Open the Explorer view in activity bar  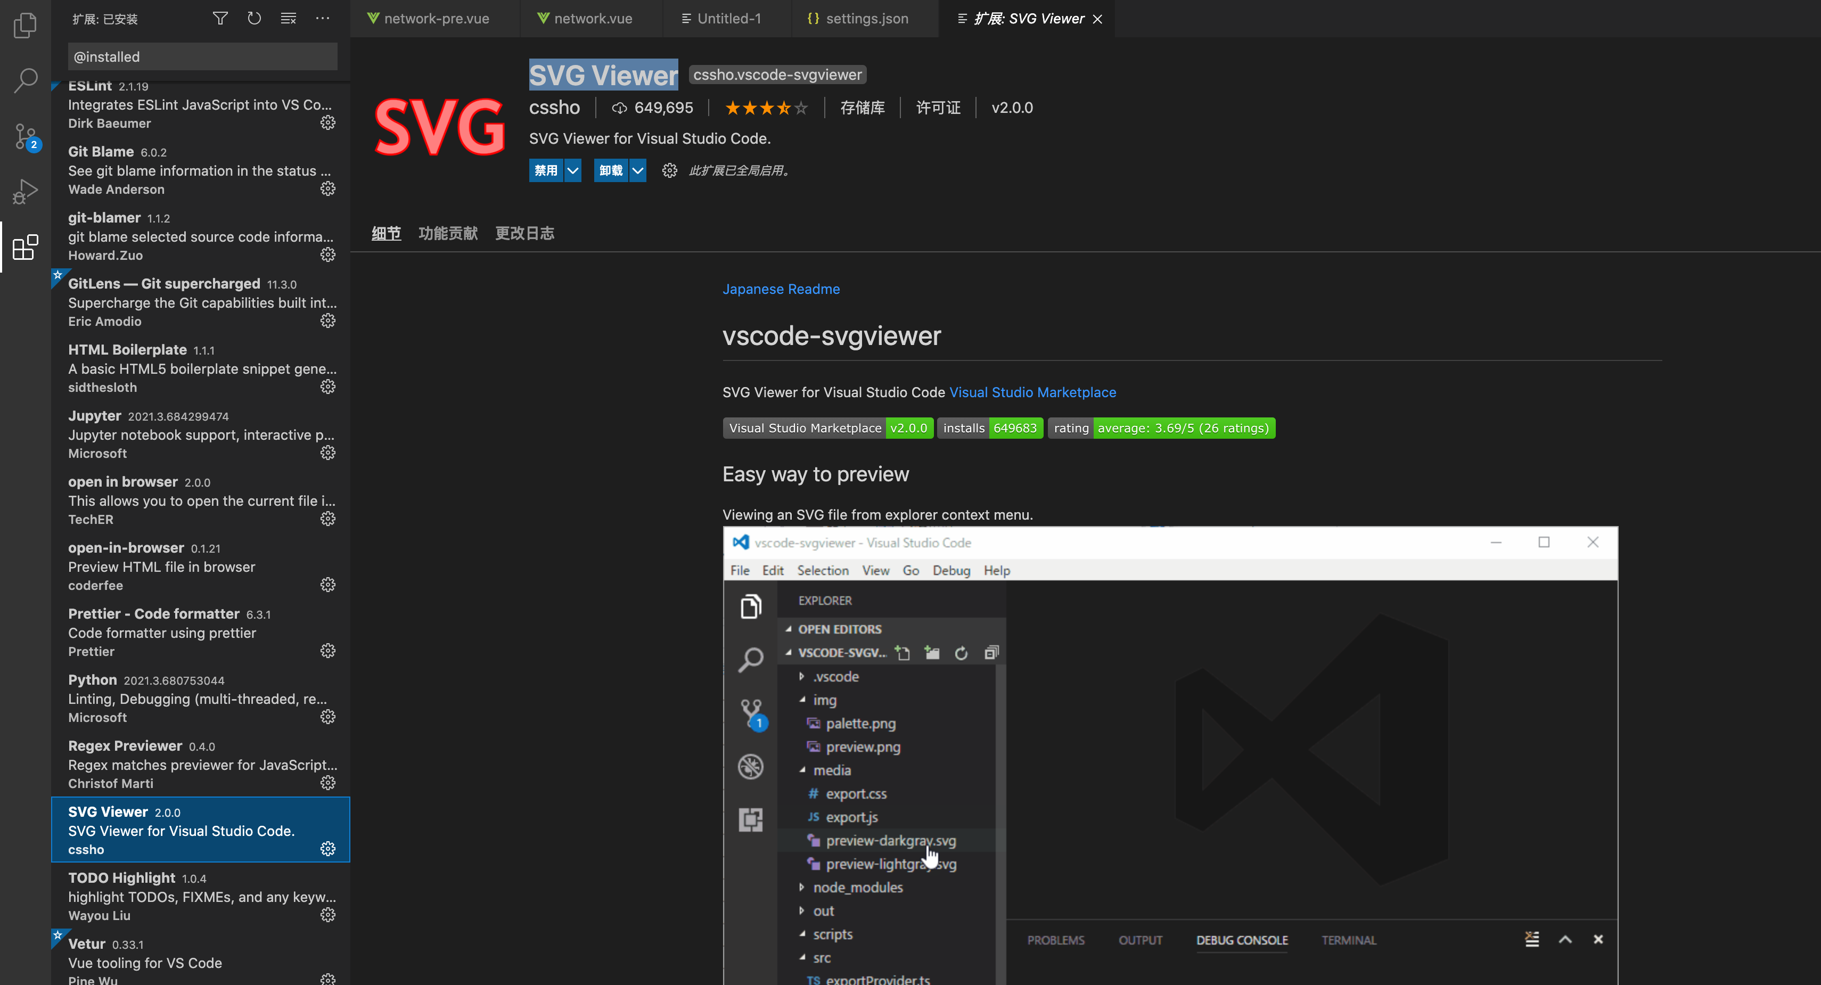pyautogui.click(x=26, y=26)
